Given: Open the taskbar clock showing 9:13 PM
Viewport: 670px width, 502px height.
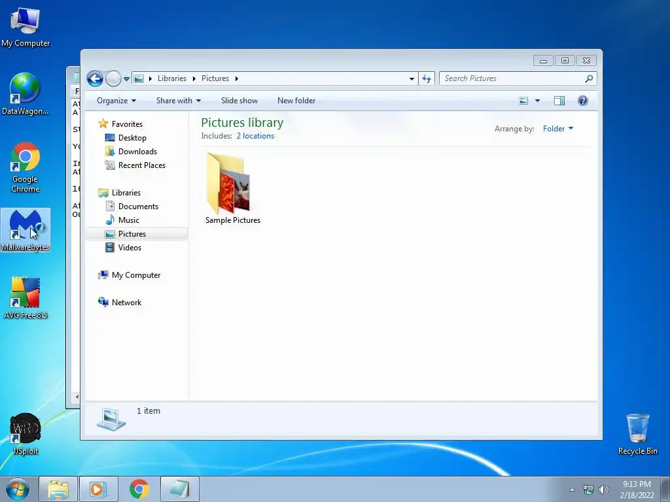Looking at the screenshot, I should click(x=637, y=490).
